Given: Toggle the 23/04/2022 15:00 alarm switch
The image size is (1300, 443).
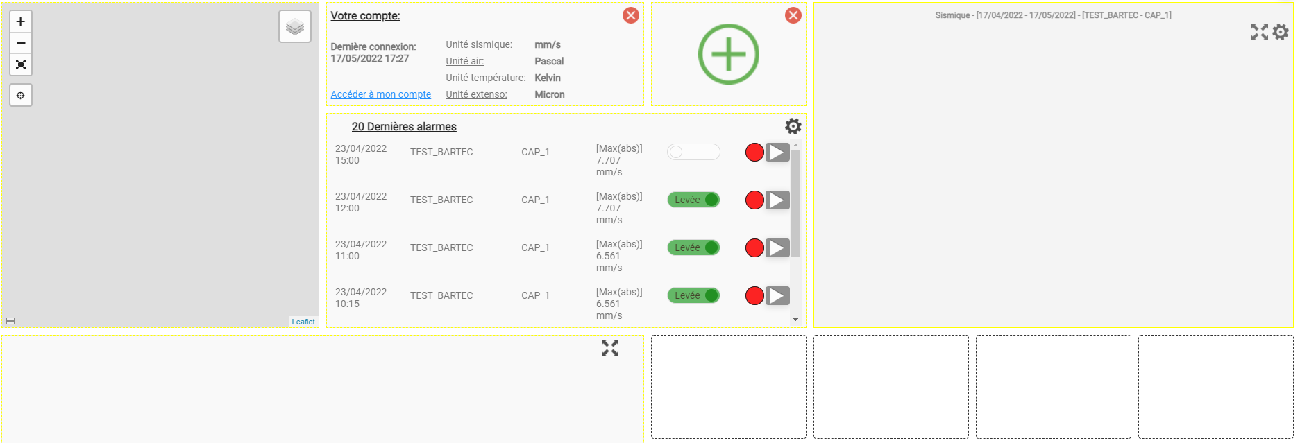Looking at the screenshot, I should pos(693,152).
